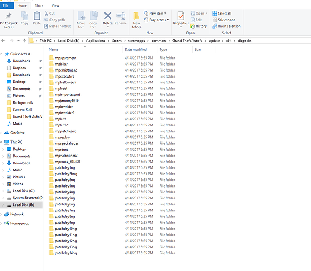The width and height of the screenshot is (311, 271).
Task: Switch to the View tab
Action: point(55,5)
